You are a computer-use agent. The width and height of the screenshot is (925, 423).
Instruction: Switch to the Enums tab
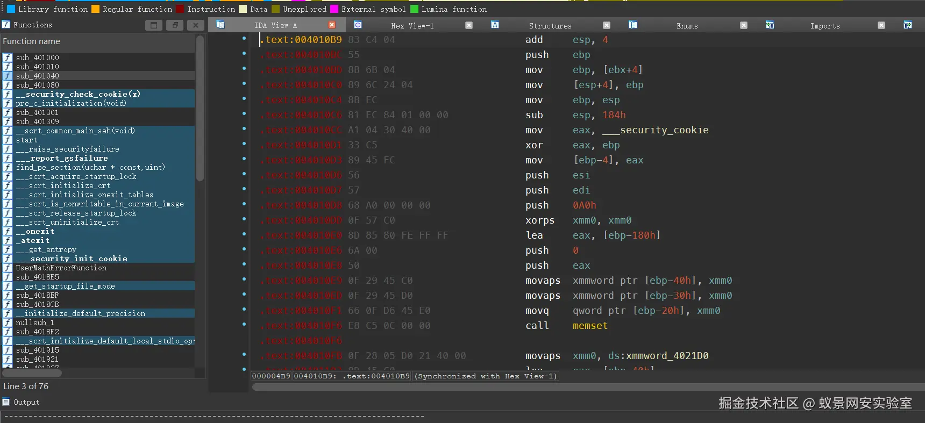click(x=687, y=26)
